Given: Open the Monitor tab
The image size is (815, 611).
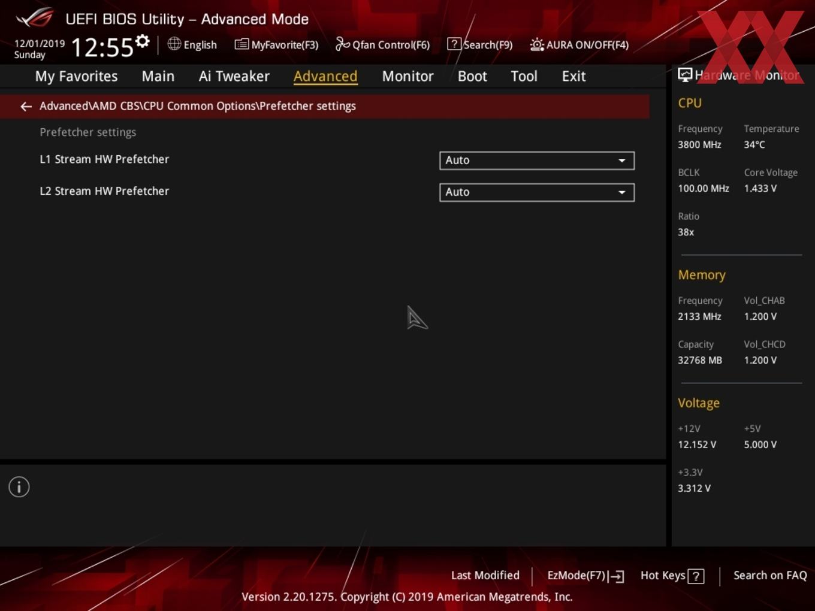Looking at the screenshot, I should [407, 76].
